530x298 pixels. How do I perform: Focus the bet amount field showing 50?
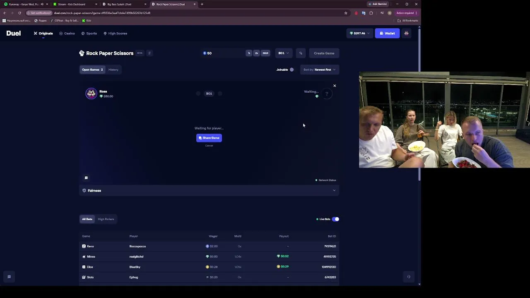click(x=223, y=53)
